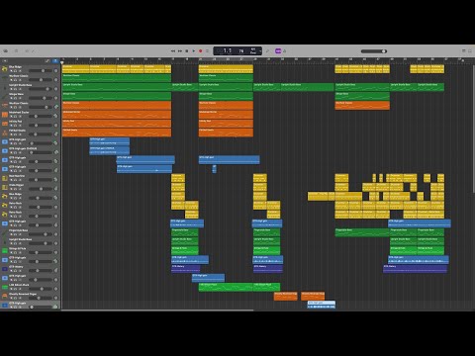Mute the Fingerstyle Bass track
475x356 pixels.
tap(11, 234)
